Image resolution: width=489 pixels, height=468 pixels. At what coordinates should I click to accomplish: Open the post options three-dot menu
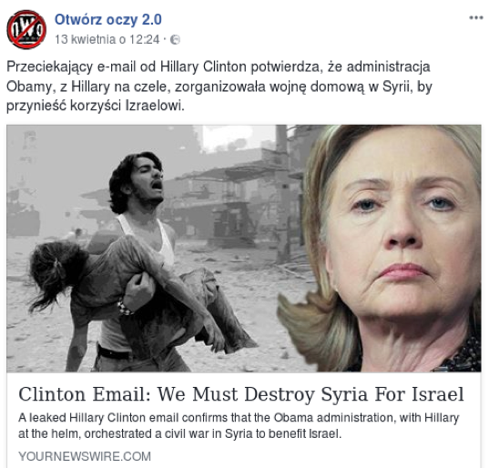coord(476,18)
